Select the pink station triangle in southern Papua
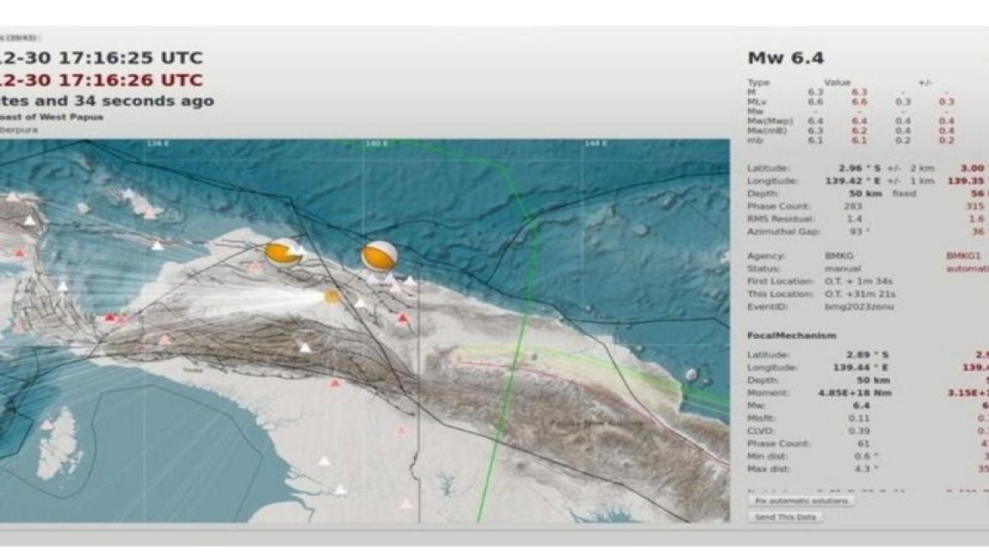 pos(402,429)
